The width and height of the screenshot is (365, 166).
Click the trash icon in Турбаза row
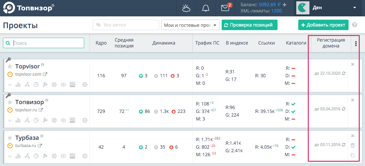pyautogui.click(x=353, y=145)
